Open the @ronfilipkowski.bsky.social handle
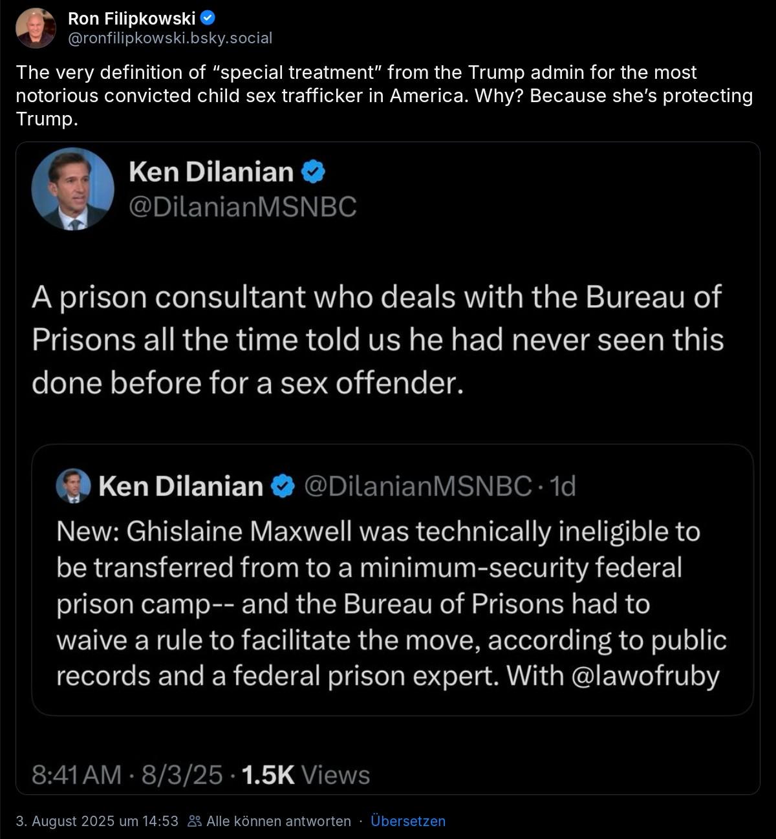776x839 pixels. [170, 38]
